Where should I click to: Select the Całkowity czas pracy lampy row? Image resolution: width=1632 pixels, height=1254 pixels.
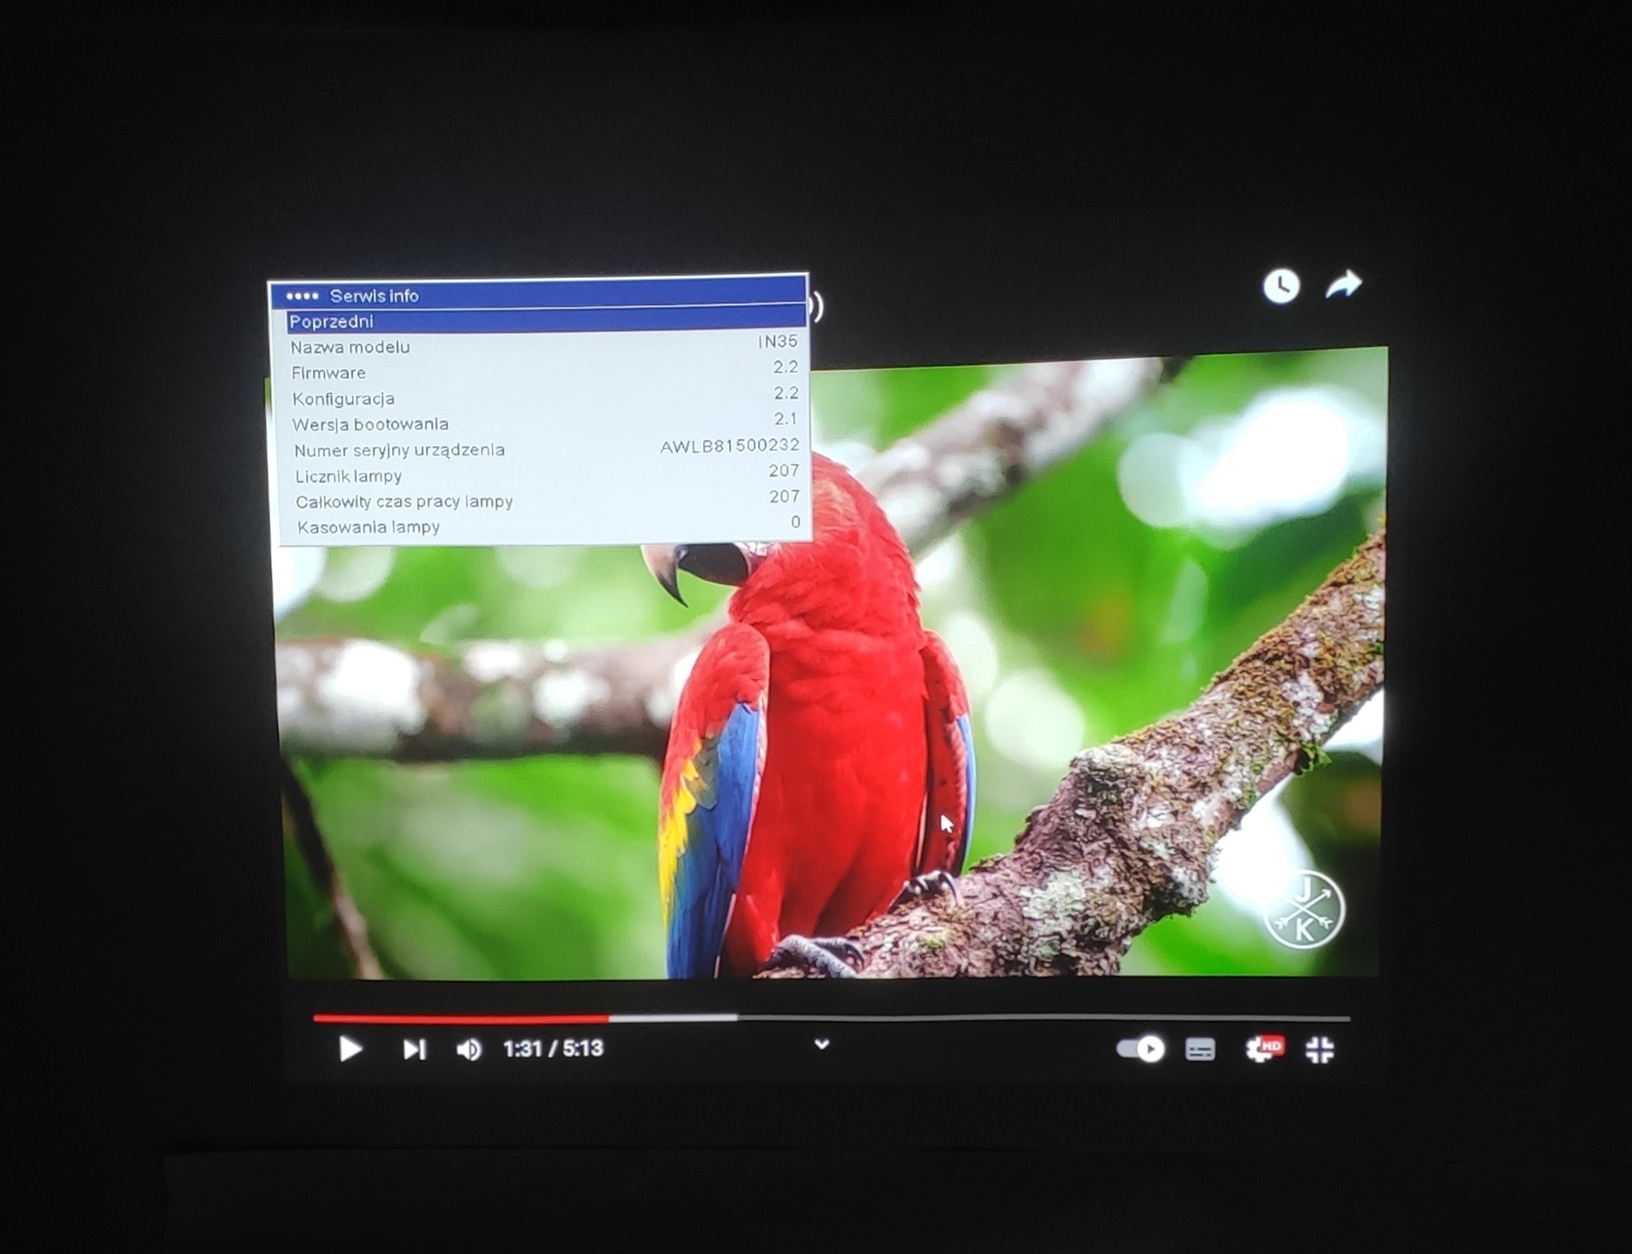click(549, 500)
